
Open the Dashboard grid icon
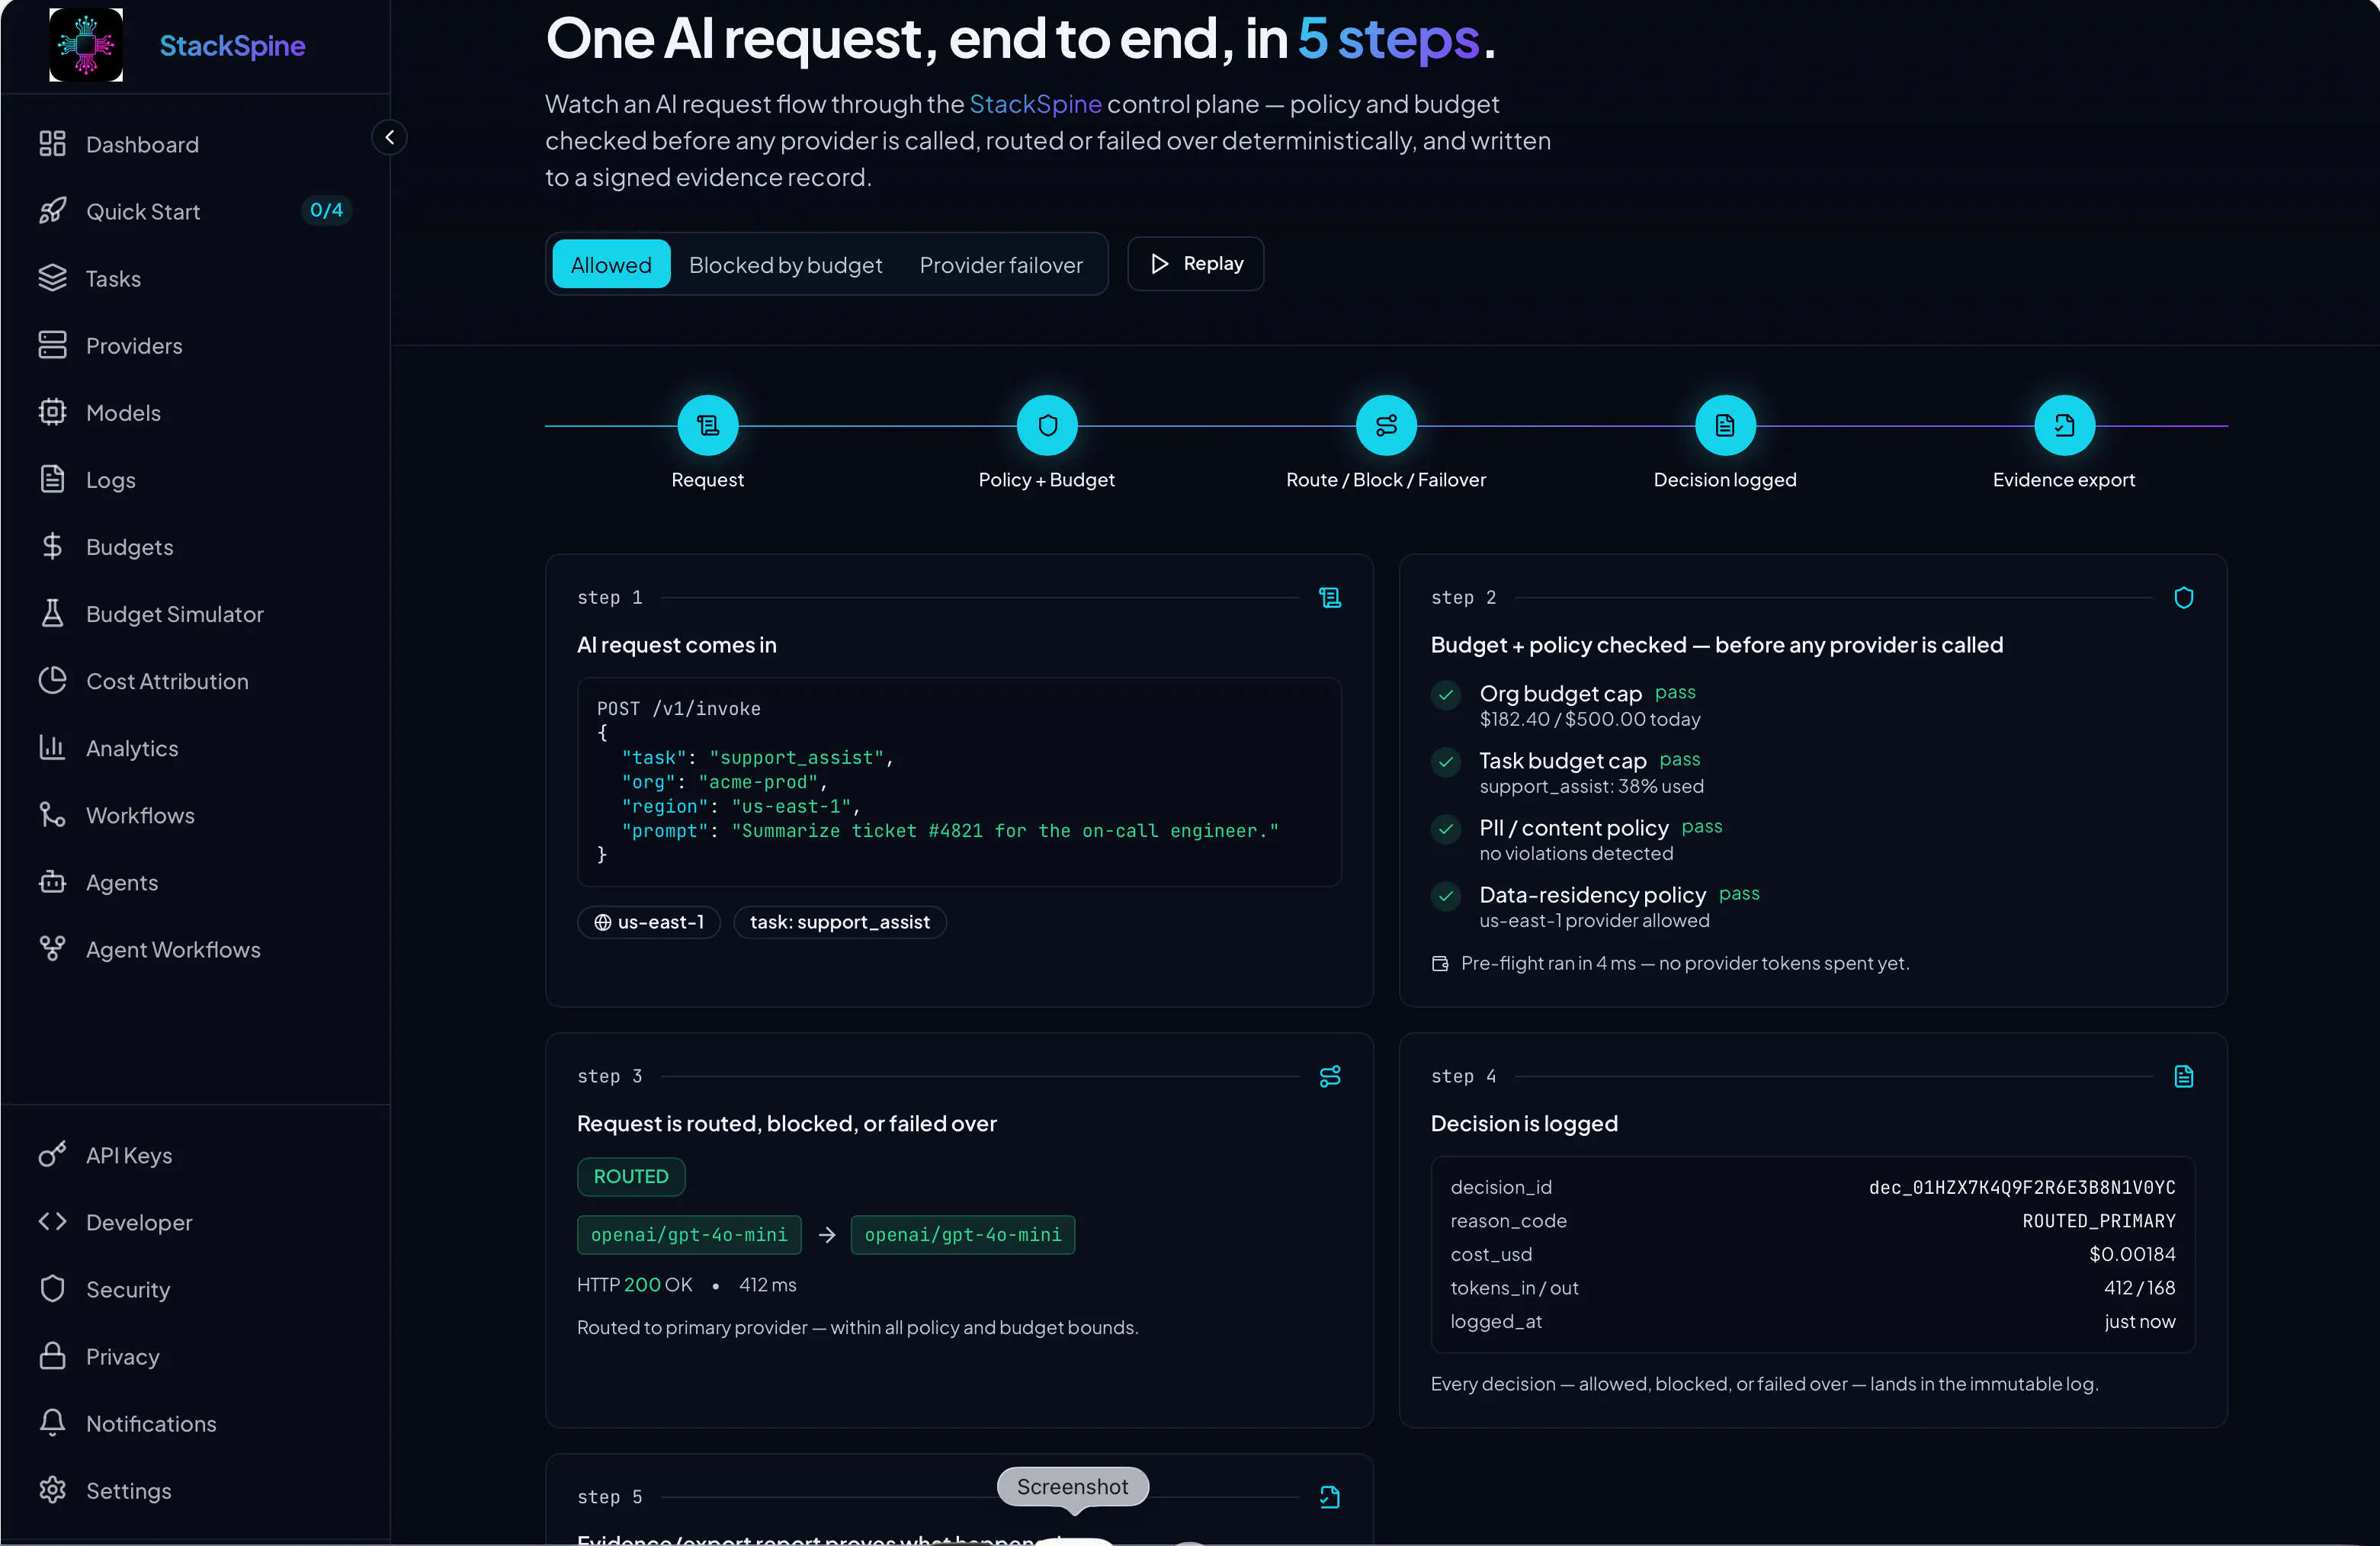[52, 144]
